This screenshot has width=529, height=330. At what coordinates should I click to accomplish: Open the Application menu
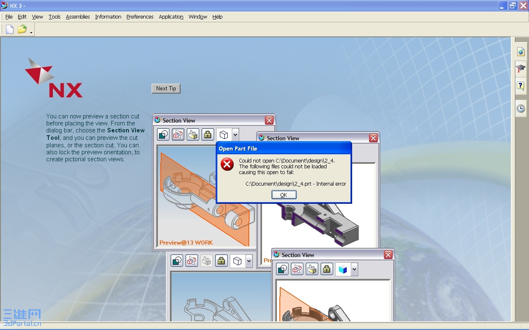click(x=171, y=17)
